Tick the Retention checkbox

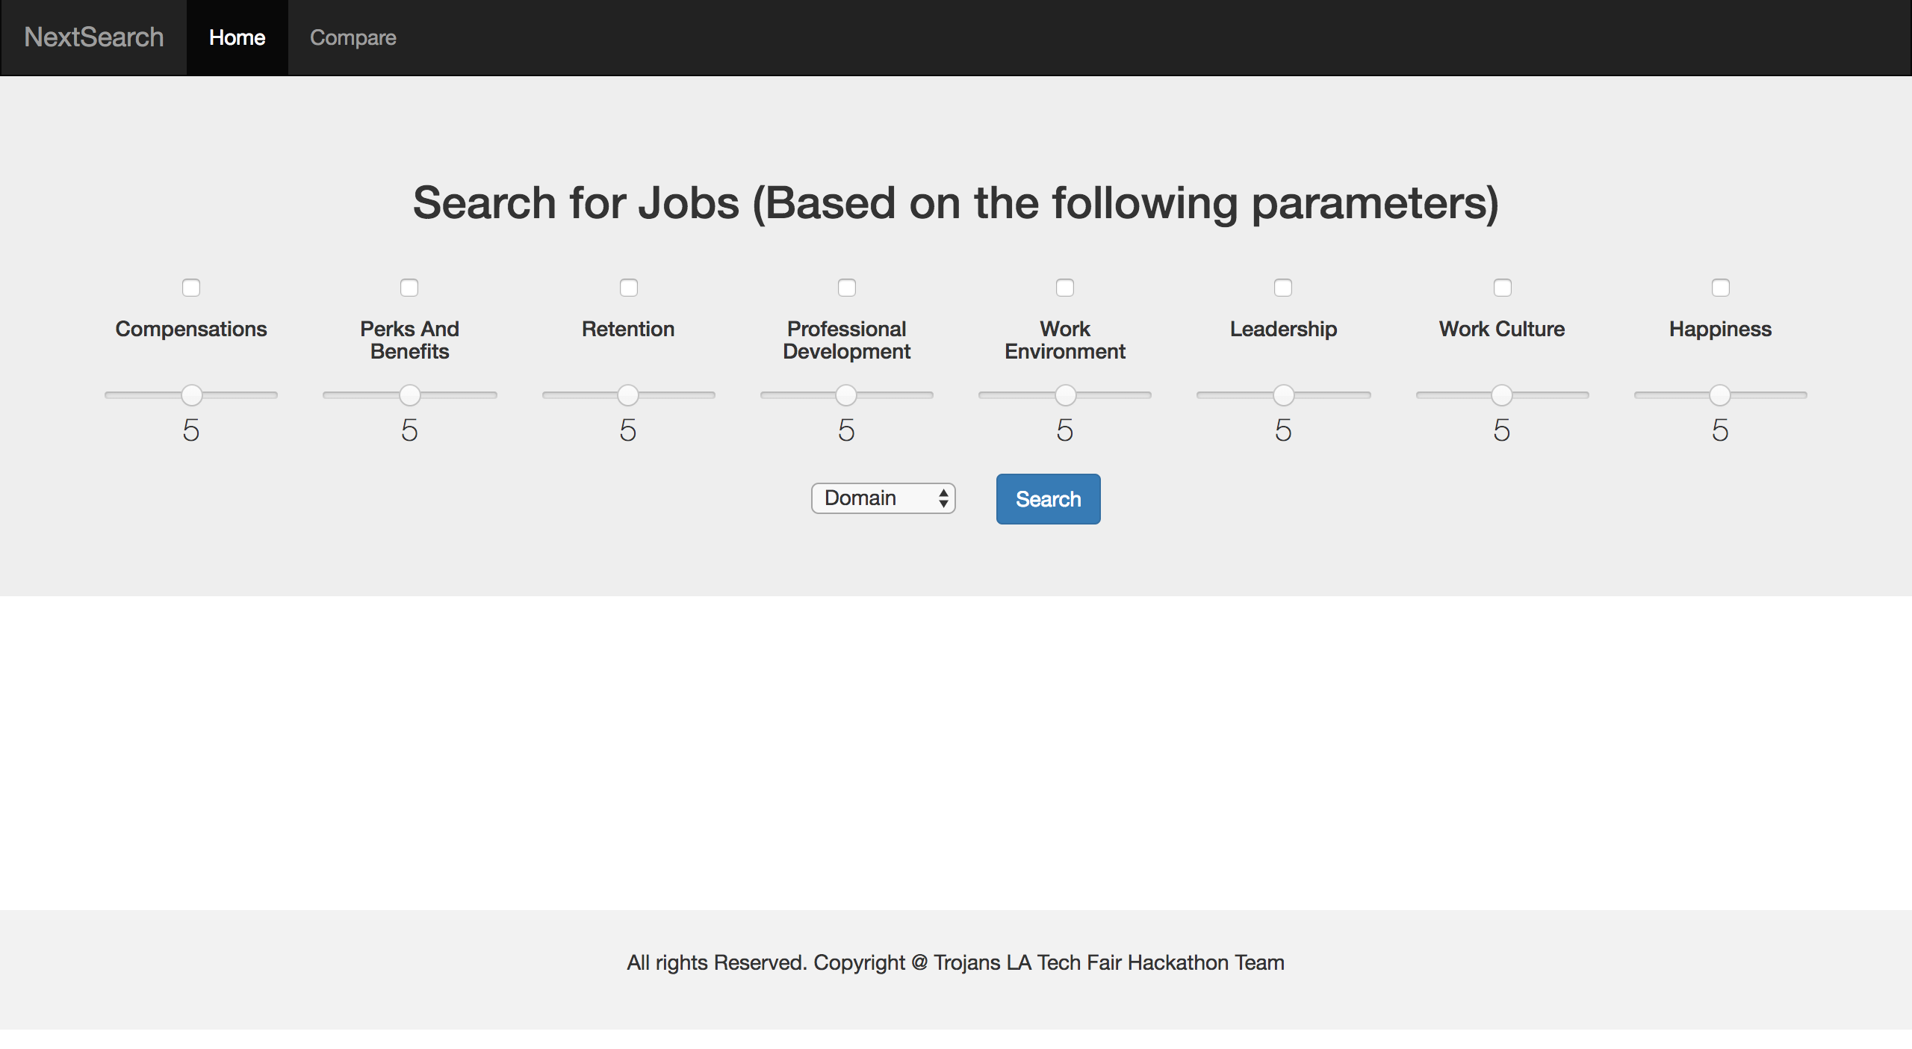click(x=629, y=288)
